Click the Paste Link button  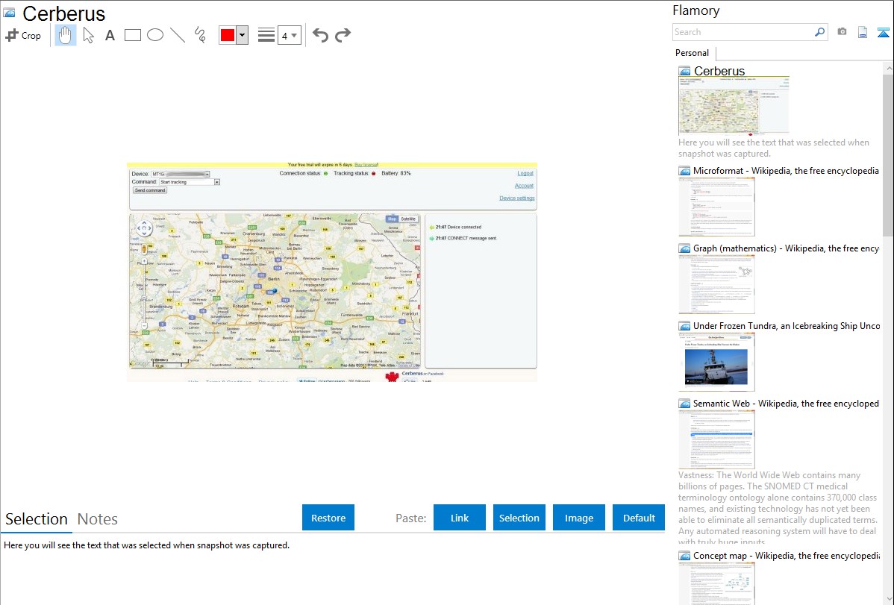point(460,518)
